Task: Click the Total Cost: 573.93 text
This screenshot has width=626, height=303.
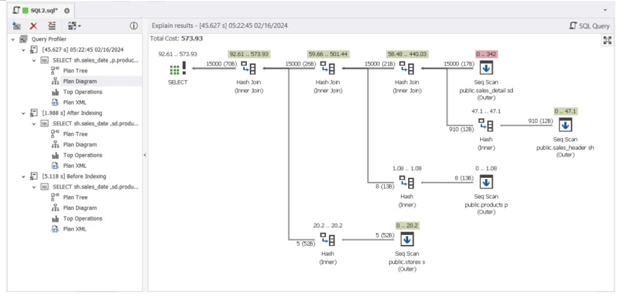Action: pyautogui.click(x=176, y=38)
